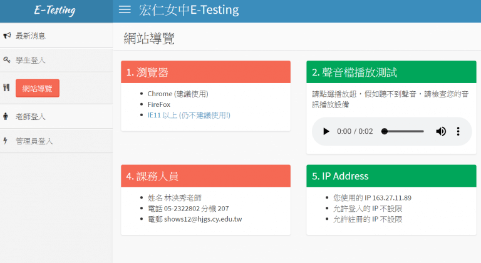The image size is (481, 263).
Task: Click the lightning bolt icon beside 管理員登入
Action: click(x=6, y=141)
